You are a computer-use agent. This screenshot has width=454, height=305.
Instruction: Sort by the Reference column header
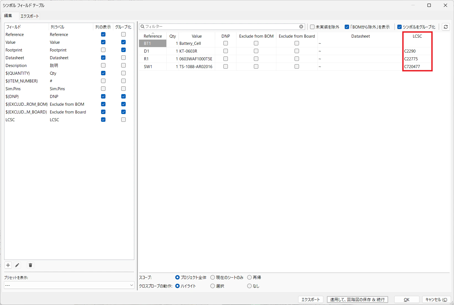[x=153, y=36]
